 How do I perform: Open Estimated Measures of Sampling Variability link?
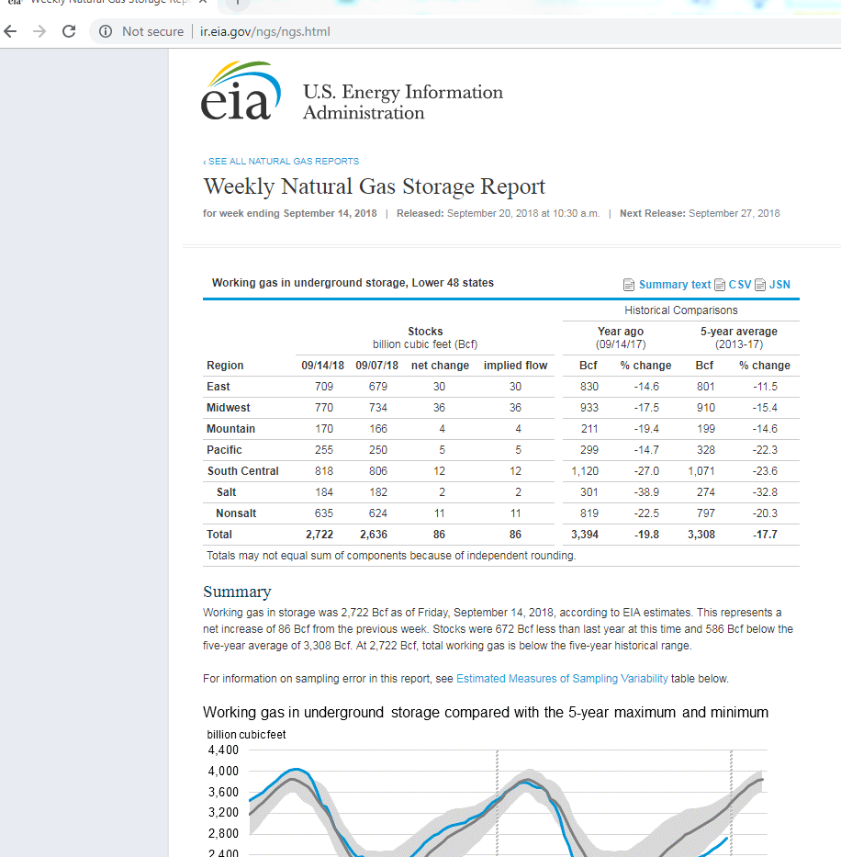point(562,679)
